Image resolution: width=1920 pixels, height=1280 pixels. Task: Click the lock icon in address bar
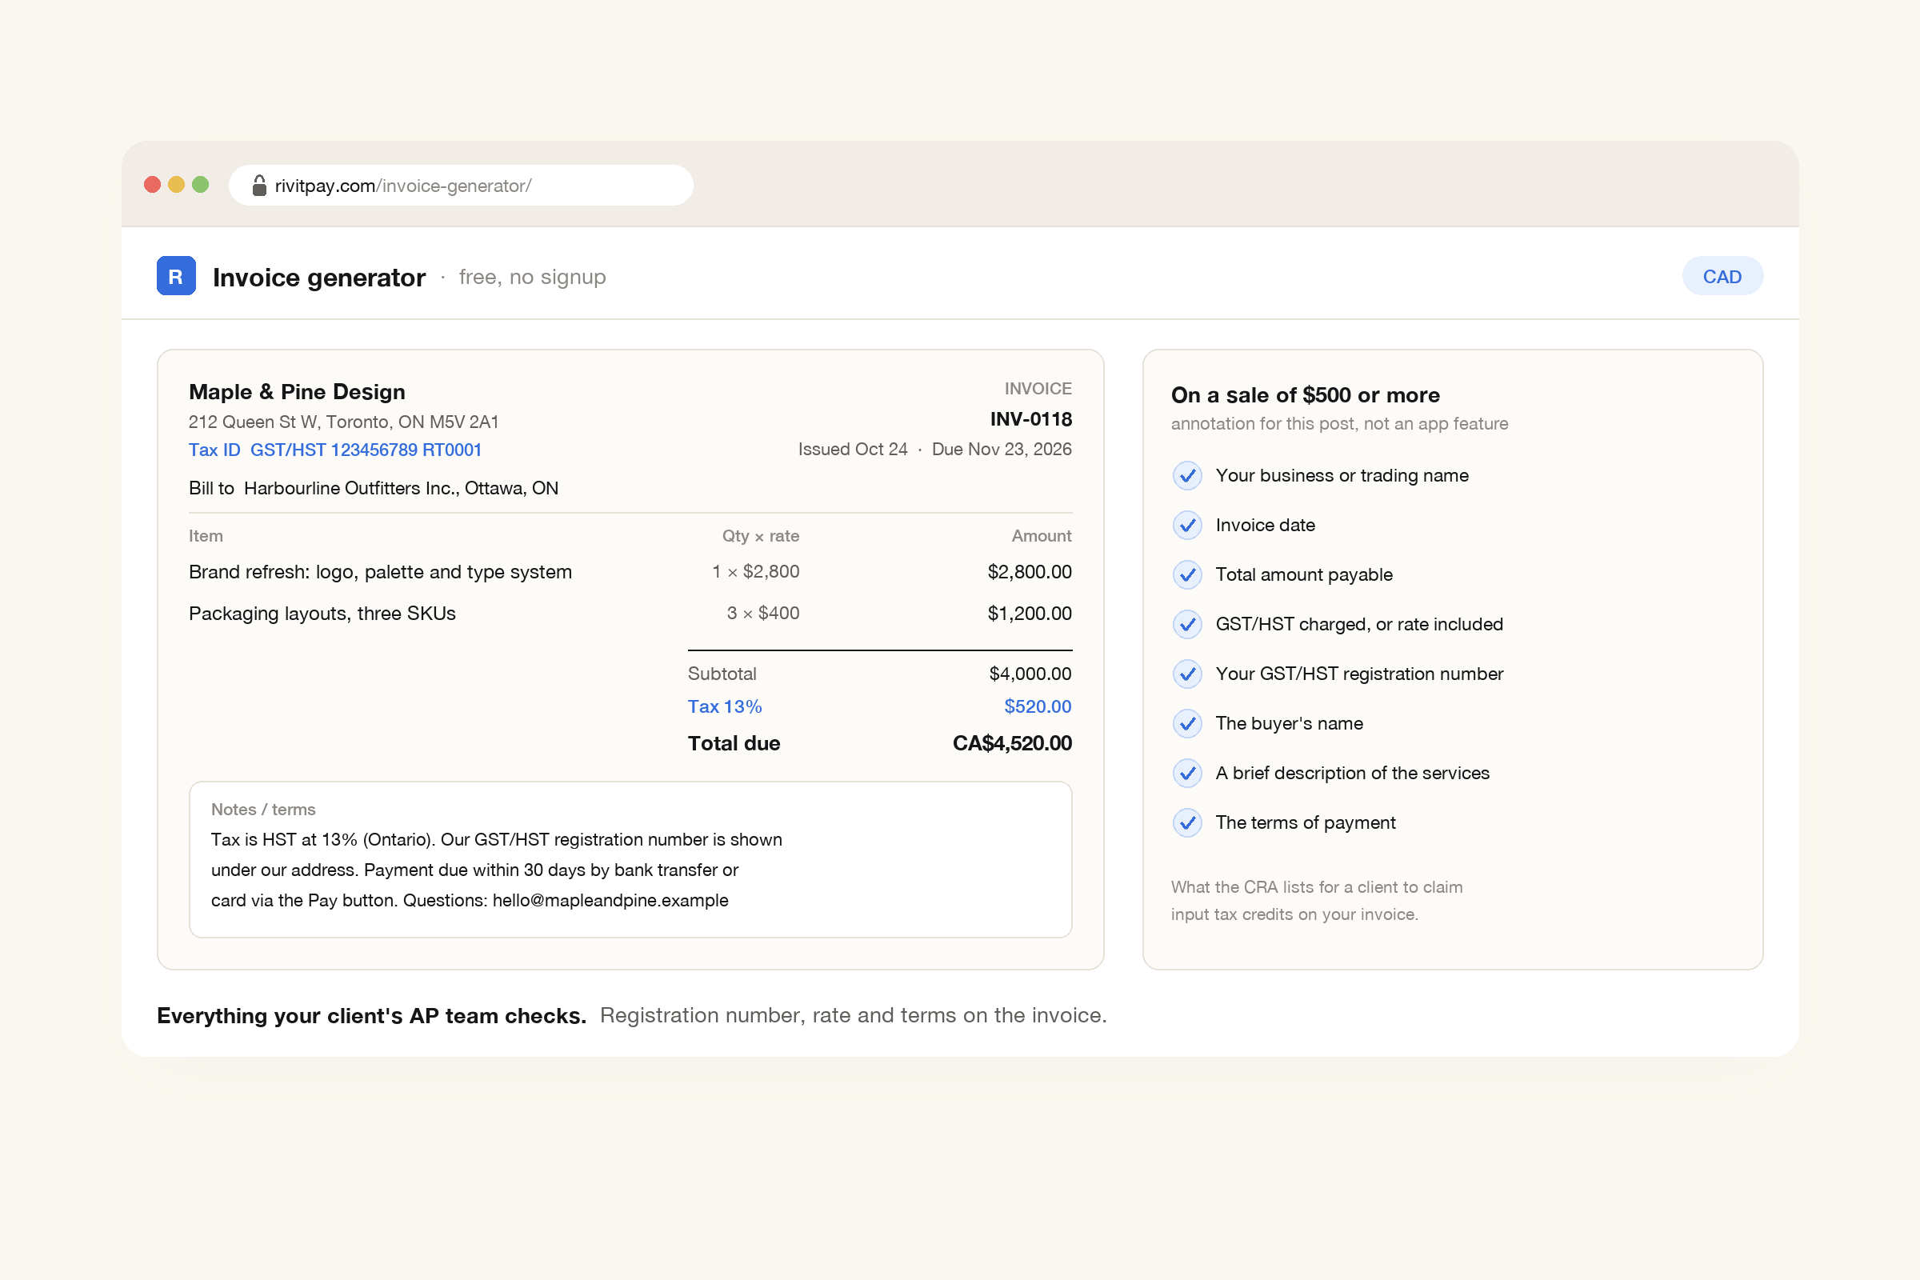258,186
